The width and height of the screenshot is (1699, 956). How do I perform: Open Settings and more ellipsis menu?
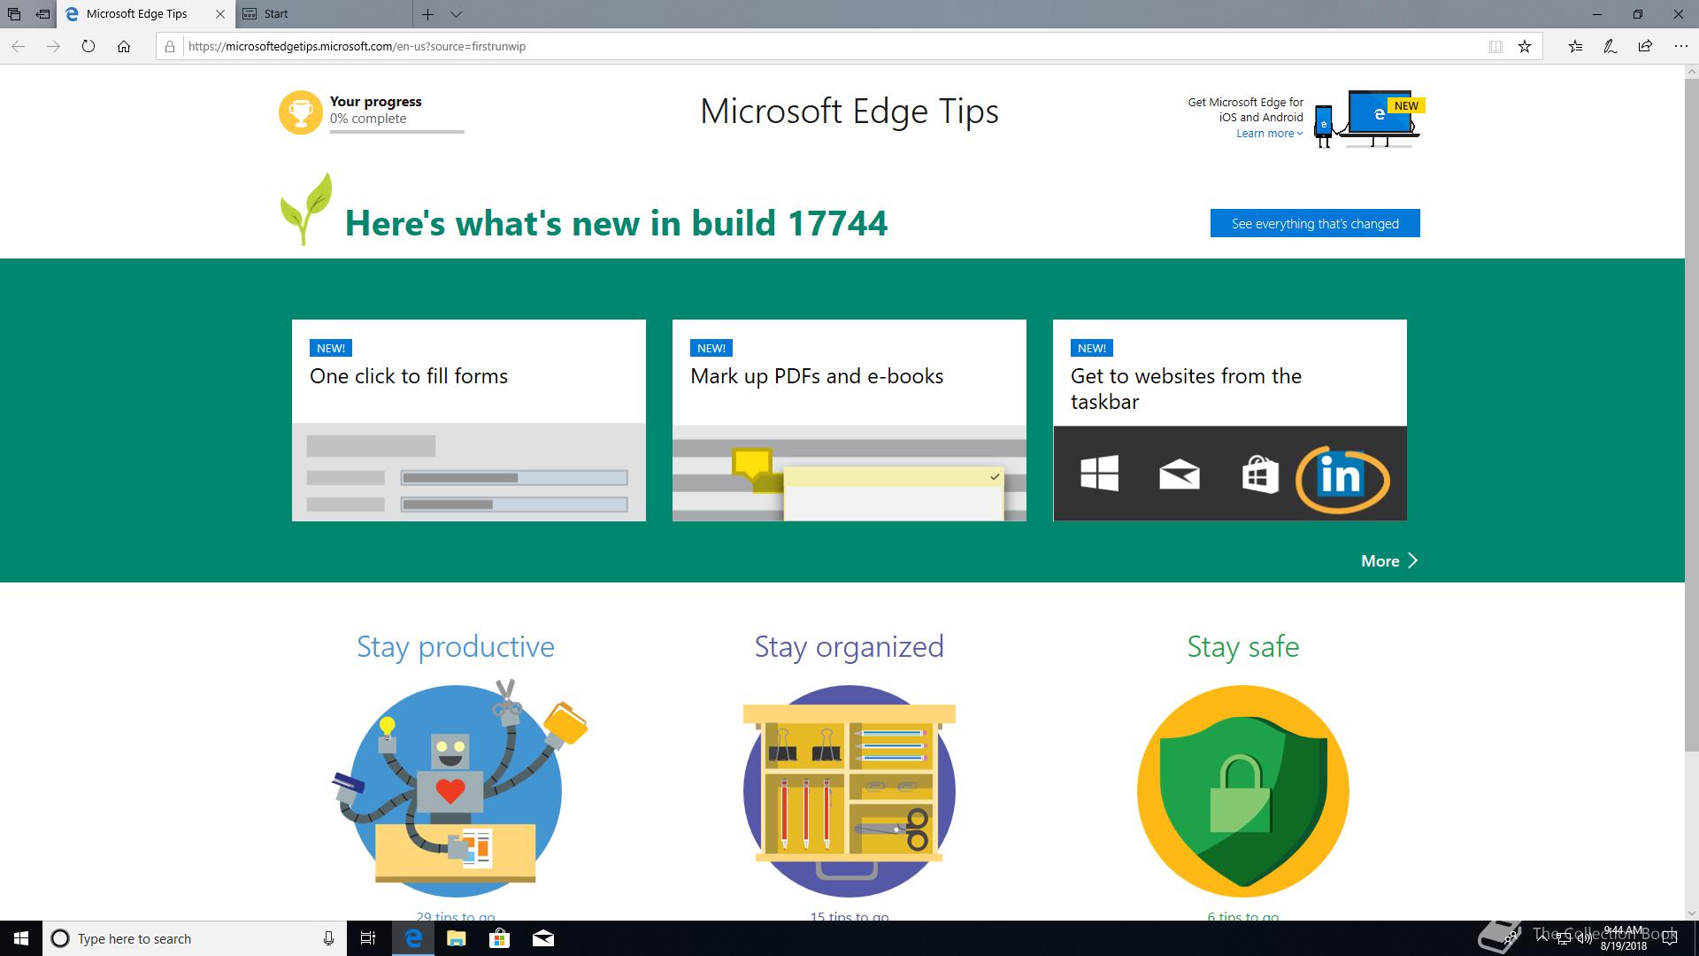[1680, 46]
